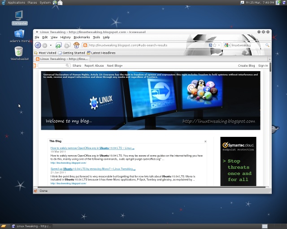287x229 pixels.
Task: Click the horizontal page scrollbar
Action: [152, 187]
